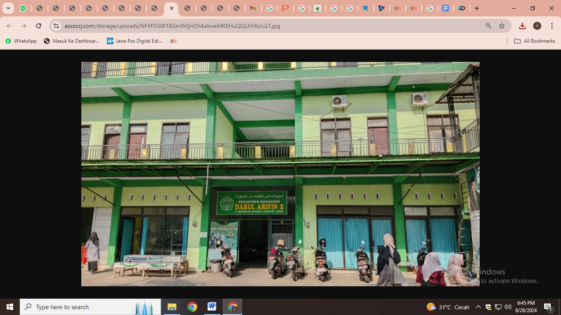
Task: Open clock showing 6:45 PM
Action: (526, 307)
